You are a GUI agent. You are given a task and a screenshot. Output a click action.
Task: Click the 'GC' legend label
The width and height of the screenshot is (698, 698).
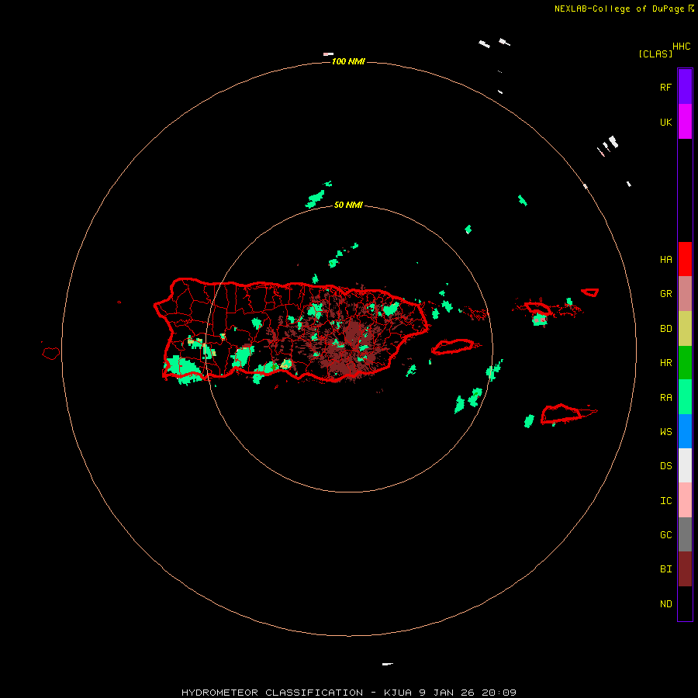(665, 535)
